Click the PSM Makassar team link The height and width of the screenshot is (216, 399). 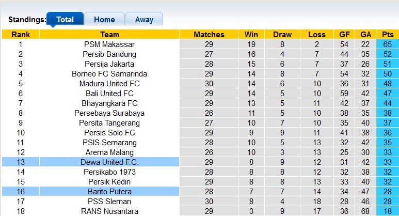(x=109, y=44)
